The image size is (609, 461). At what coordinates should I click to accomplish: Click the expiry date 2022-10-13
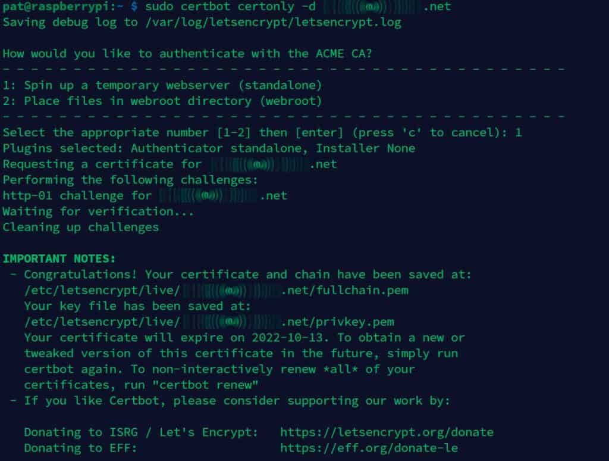(287, 338)
